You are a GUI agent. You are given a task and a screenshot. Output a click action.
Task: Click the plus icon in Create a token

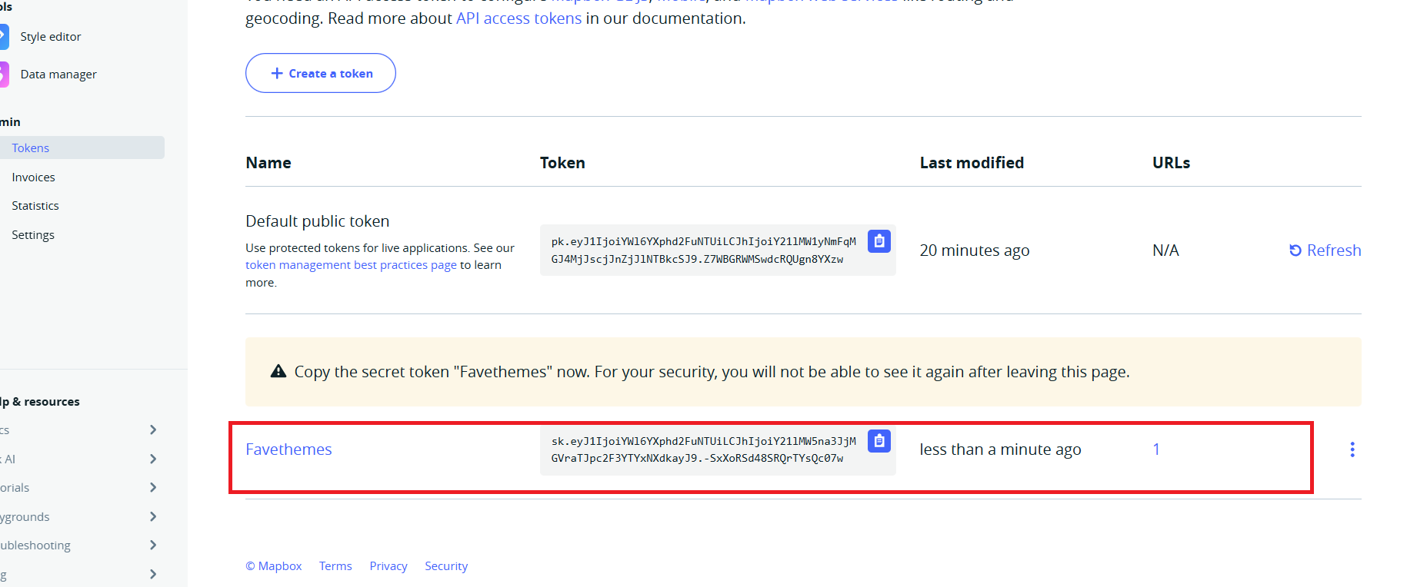point(277,74)
